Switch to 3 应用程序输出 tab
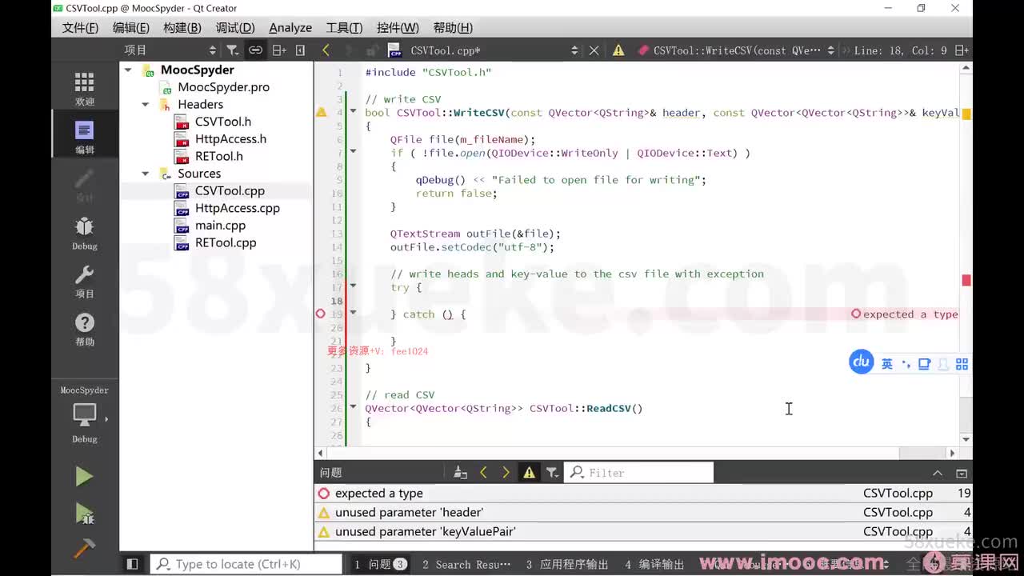Image resolution: width=1024 pixels, height=576 pixels. (x=567, y=564)
